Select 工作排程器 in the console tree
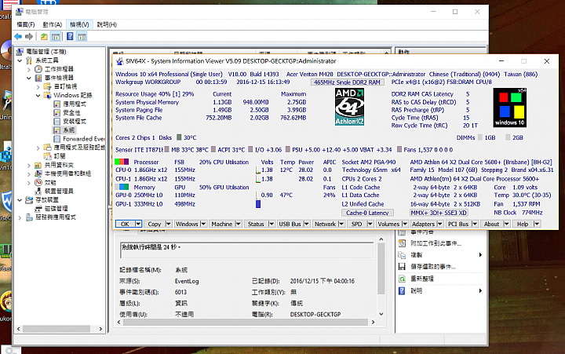565x354 pixels. coord(59,69)
